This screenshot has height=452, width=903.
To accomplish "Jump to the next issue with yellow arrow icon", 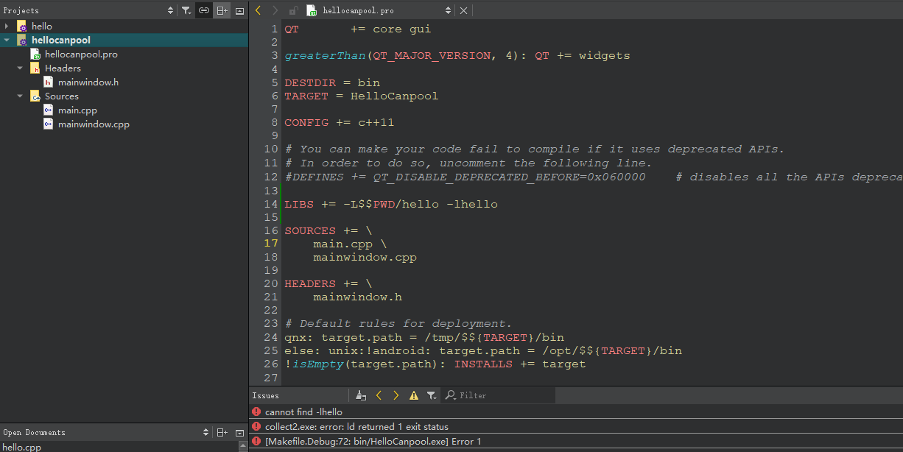I will [396, 395].
